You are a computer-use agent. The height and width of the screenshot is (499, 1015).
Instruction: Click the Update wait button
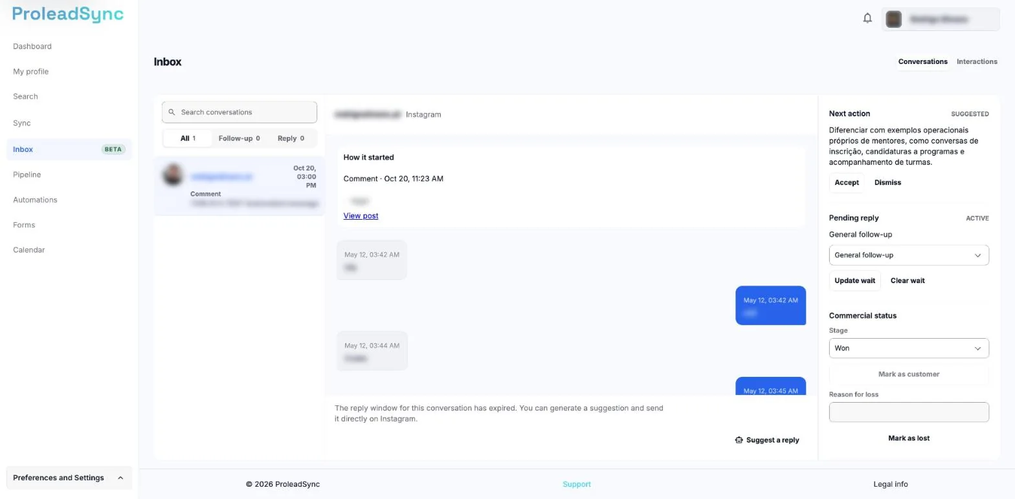tap(854, 281)
